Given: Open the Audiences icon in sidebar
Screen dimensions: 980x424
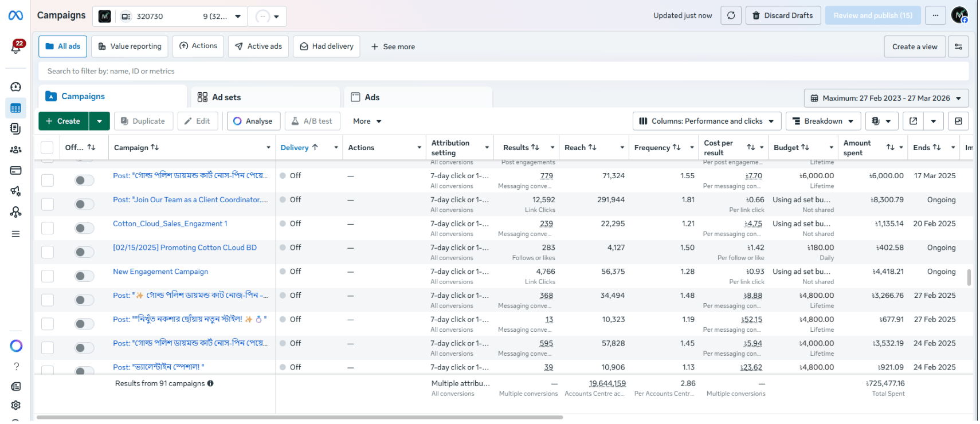Looking at the screenshot, I should click(16, 150).
